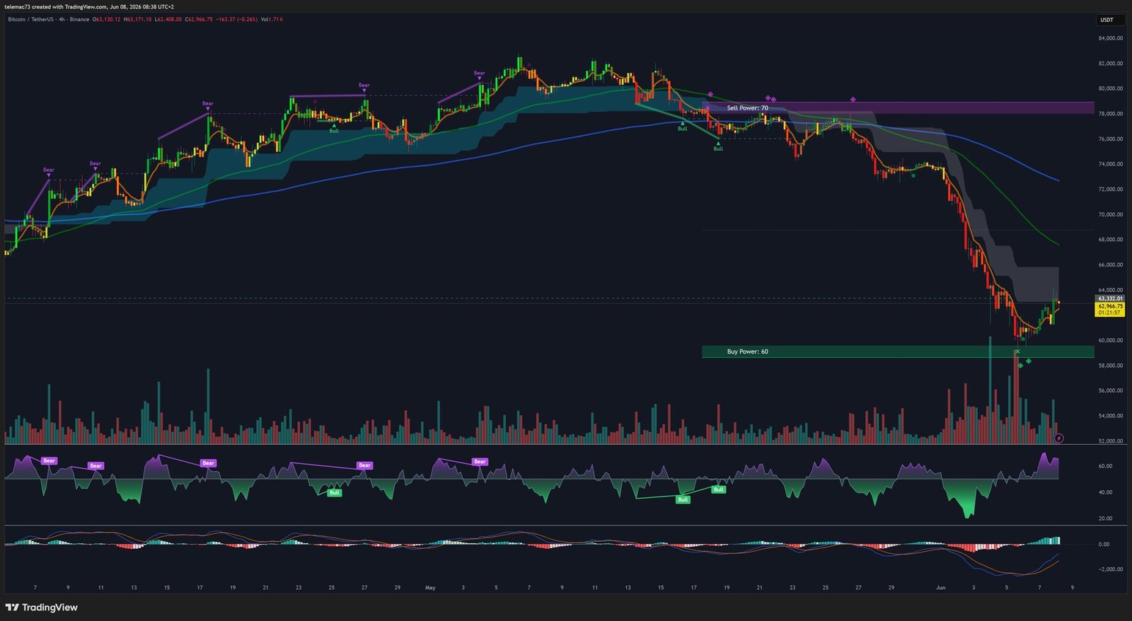Click the open value 63,130.12
This screenshot has width=1132, height=621.
[107, 19]
